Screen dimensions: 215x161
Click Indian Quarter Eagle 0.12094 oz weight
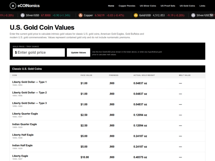coord(140,126)
